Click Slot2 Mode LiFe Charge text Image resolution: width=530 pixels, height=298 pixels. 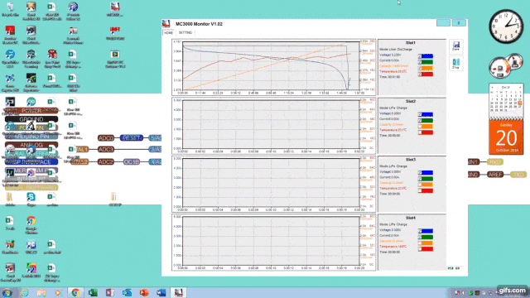tap(393, 108)
